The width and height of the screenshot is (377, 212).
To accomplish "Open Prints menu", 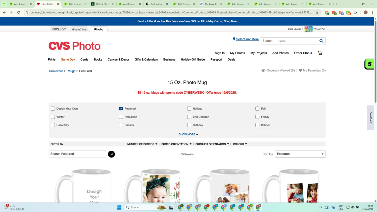I will 52,60.
